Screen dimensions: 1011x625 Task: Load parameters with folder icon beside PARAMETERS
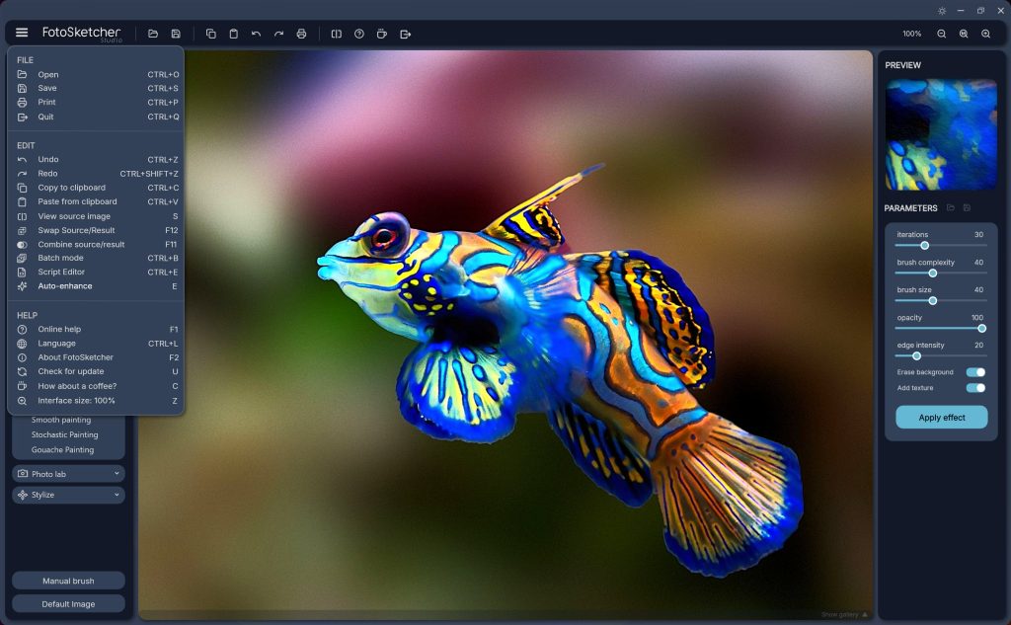tap(951, 207)
